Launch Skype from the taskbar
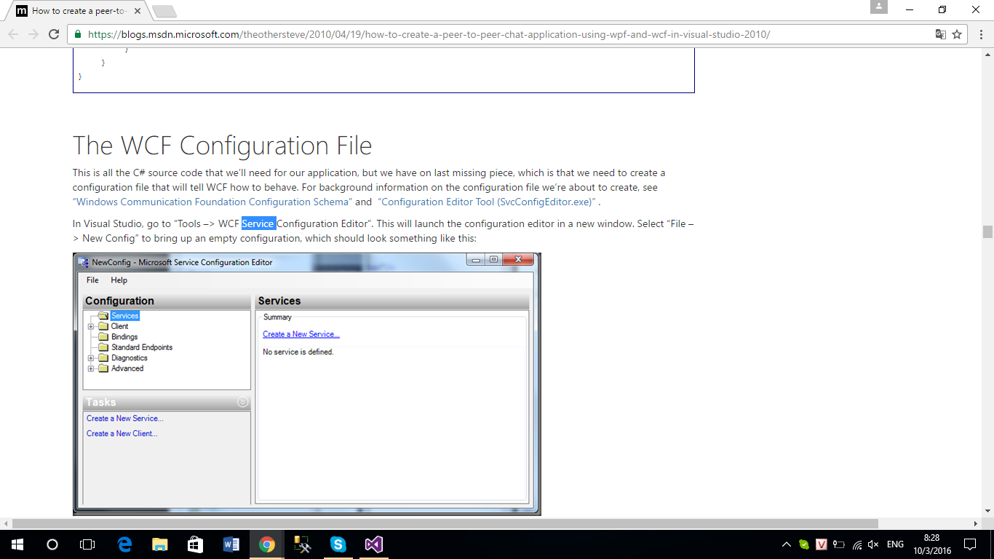This screenshot has width=994, height=559. pyautogui.click(x=338, y=544)
